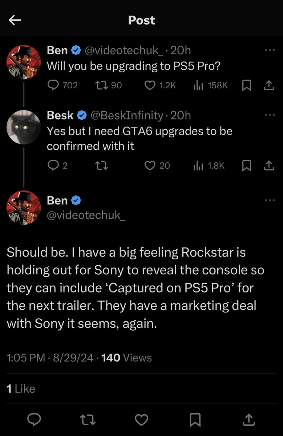Bookmark the bottom Rockstar marketing tweet
Screen dimensions: 283x436
[x=195, y=420]
